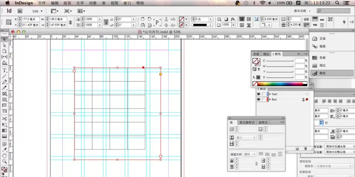This screenshot has width=355, height=177.
Task: Open the fx effects button
Action: [233, 19]
